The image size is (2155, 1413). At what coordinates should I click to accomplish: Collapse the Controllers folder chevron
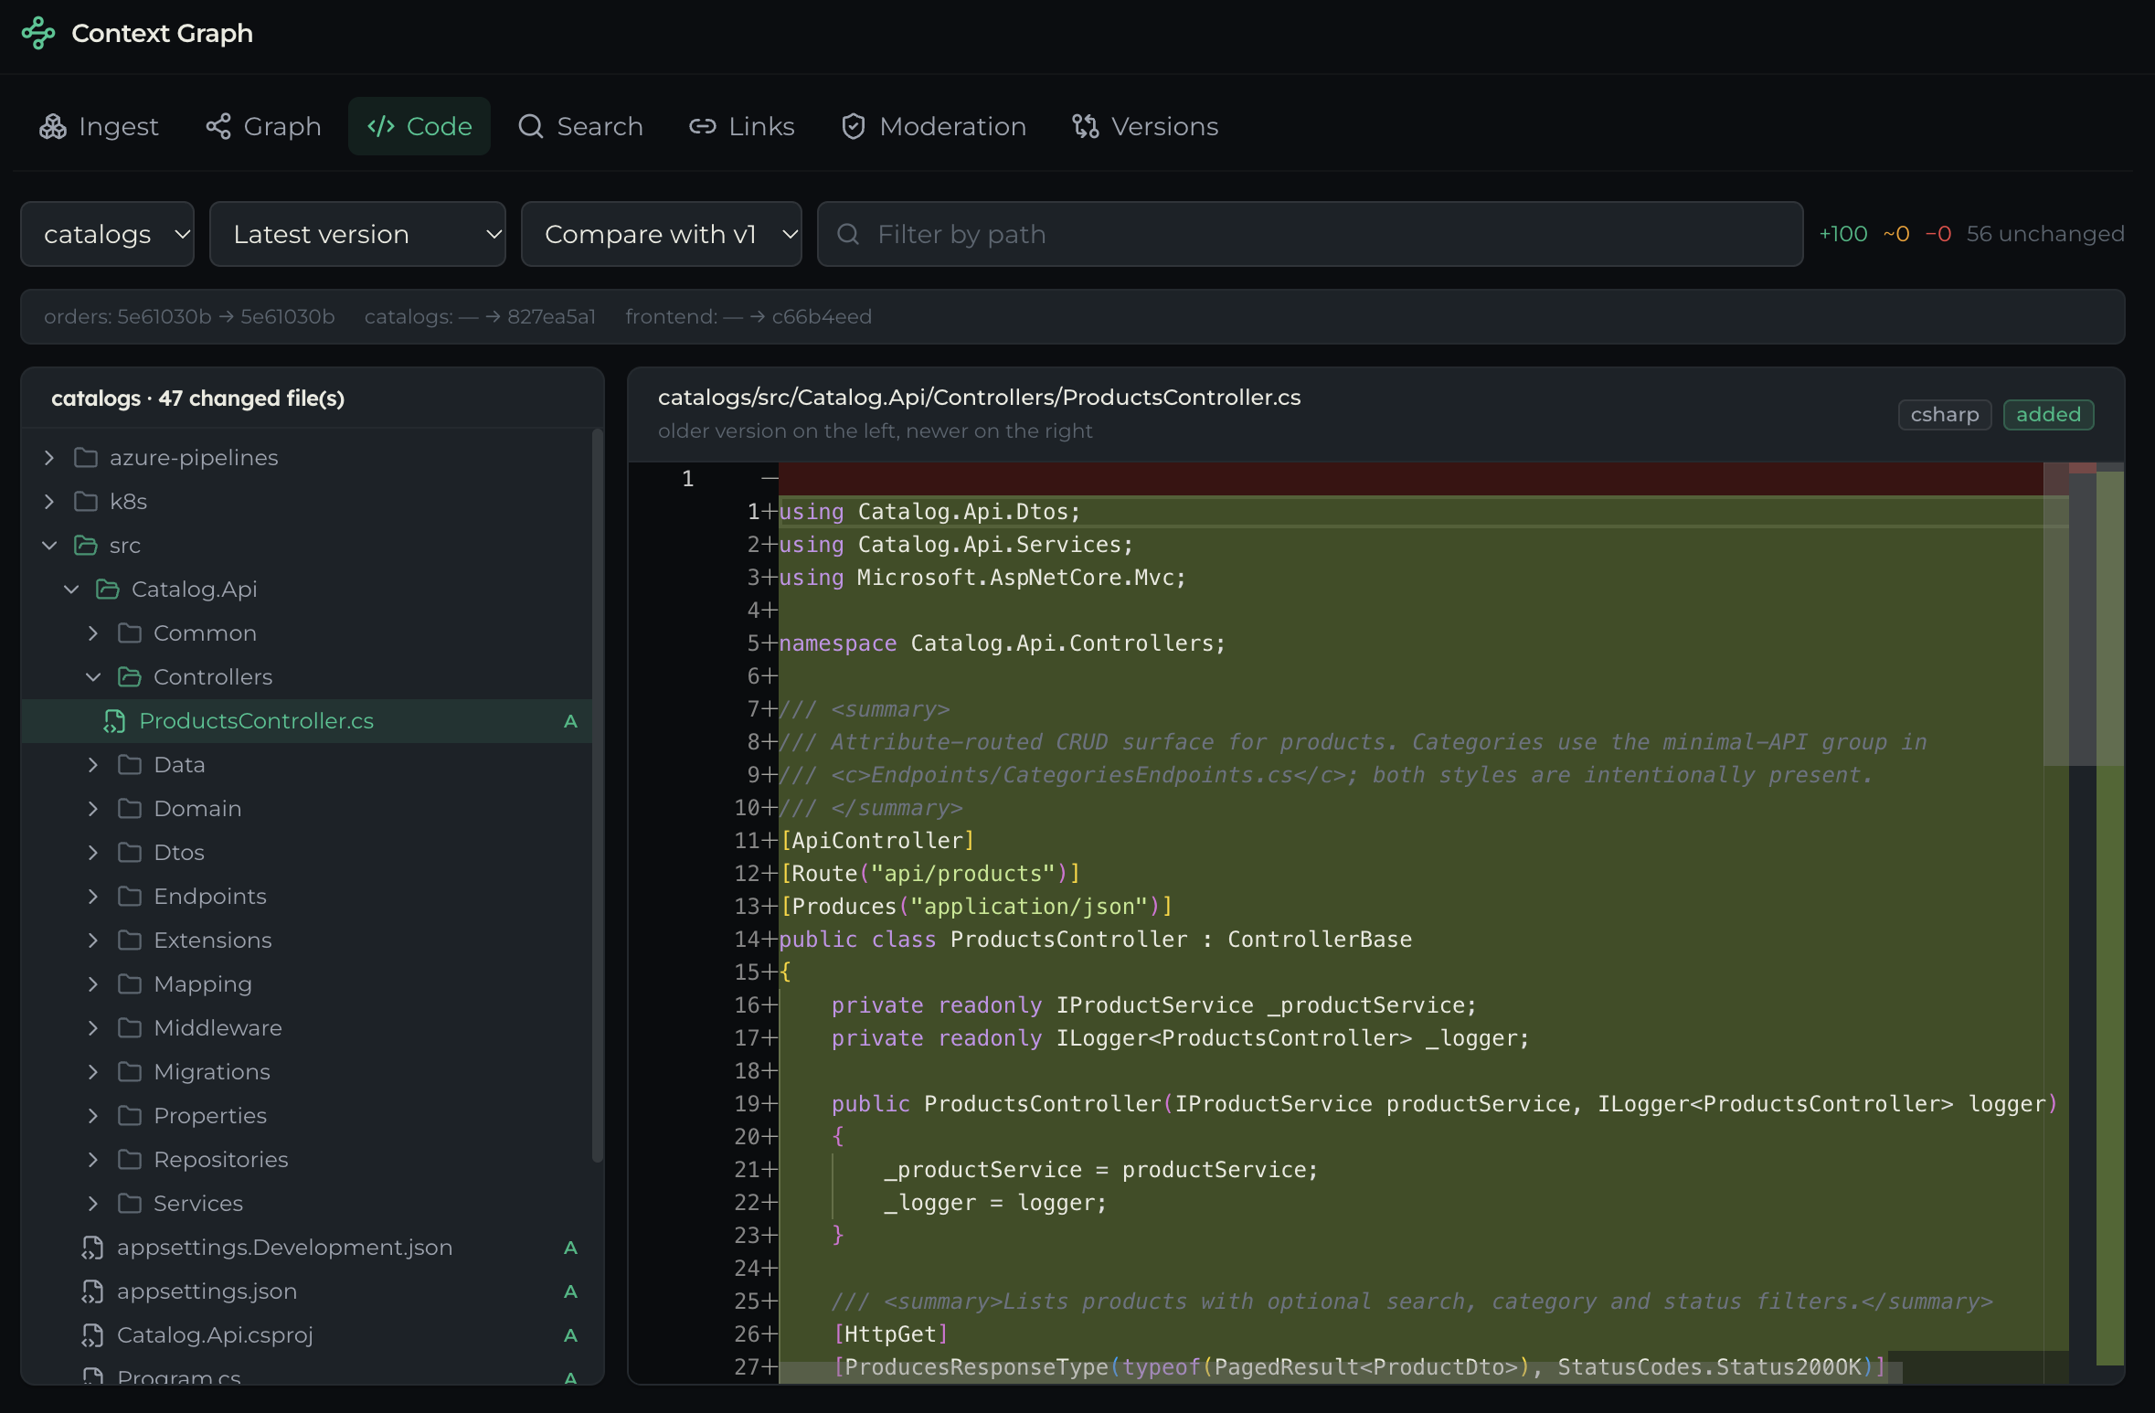[93, 676]
